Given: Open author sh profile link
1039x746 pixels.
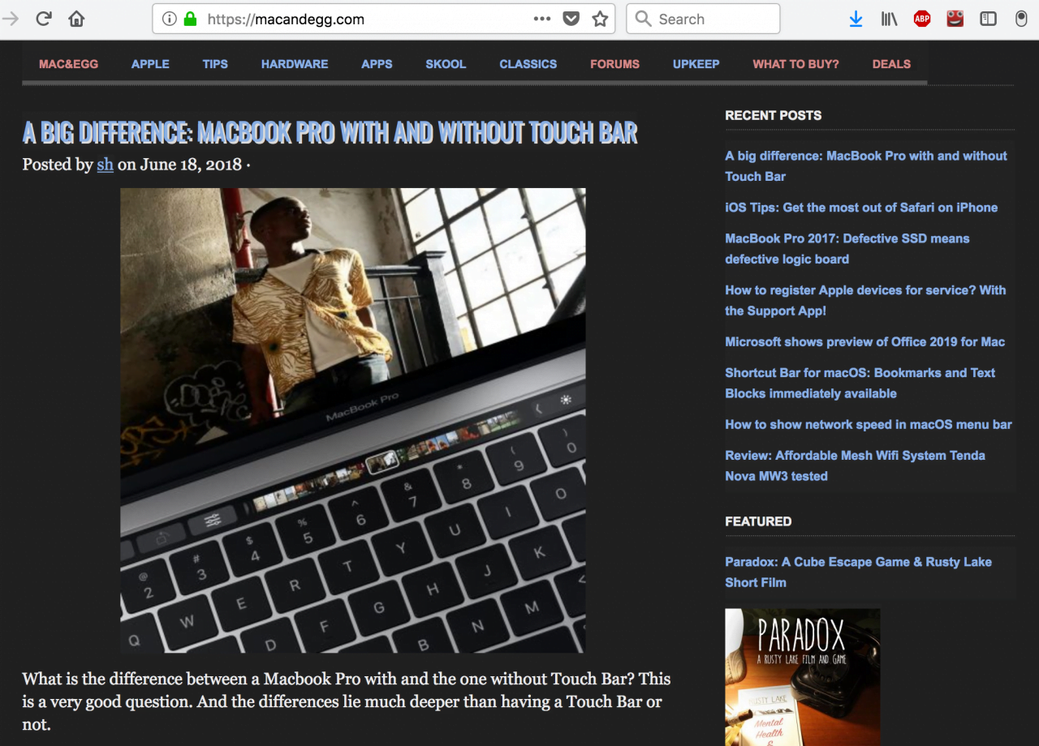Looking at the screenshot, I should pos(105,165).
